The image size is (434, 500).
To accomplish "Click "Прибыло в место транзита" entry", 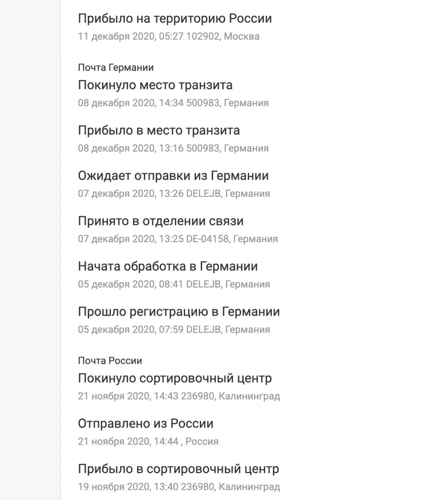I will coord(159,130).
